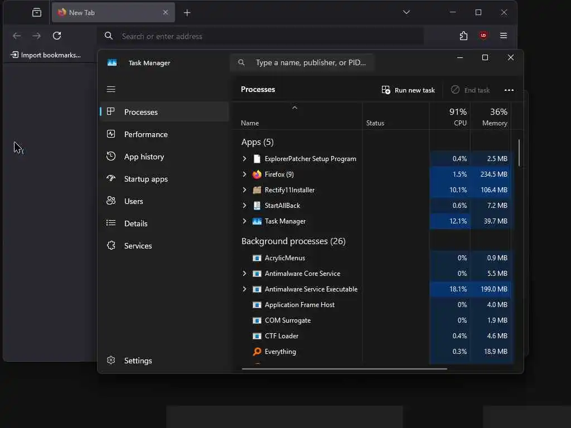Click the StartAllBack process icon
Viewport: 571px width, 428px height.
point(257,206)
